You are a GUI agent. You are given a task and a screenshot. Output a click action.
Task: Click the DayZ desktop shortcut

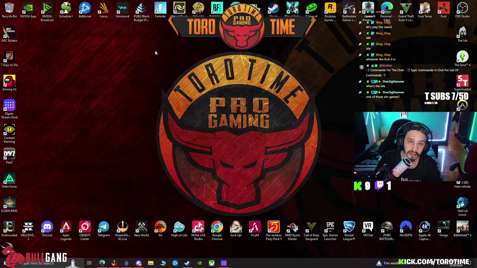(x=9, y=156)
